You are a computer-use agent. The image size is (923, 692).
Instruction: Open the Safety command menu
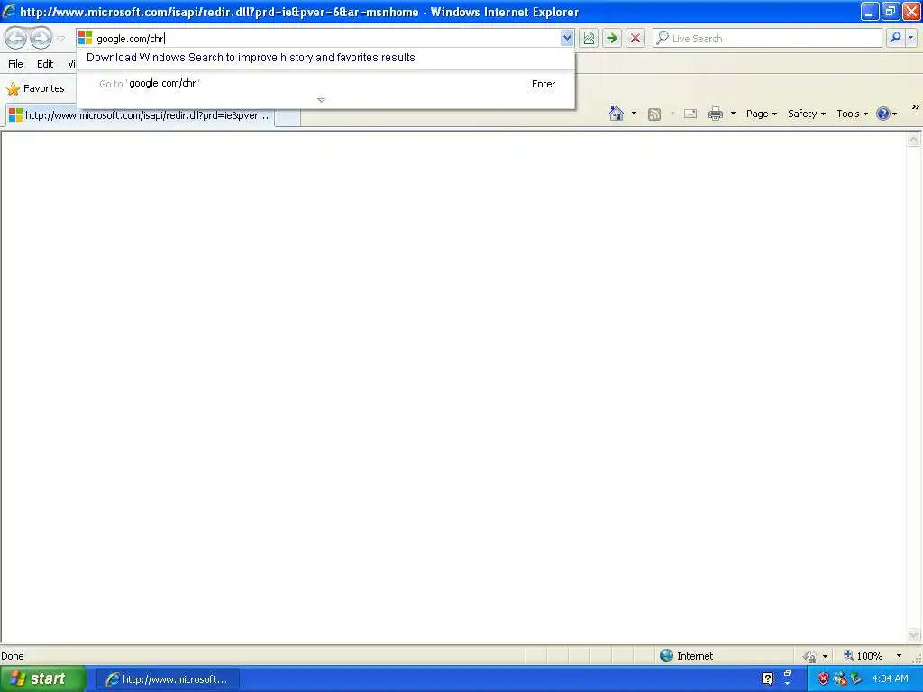(807, 114)
